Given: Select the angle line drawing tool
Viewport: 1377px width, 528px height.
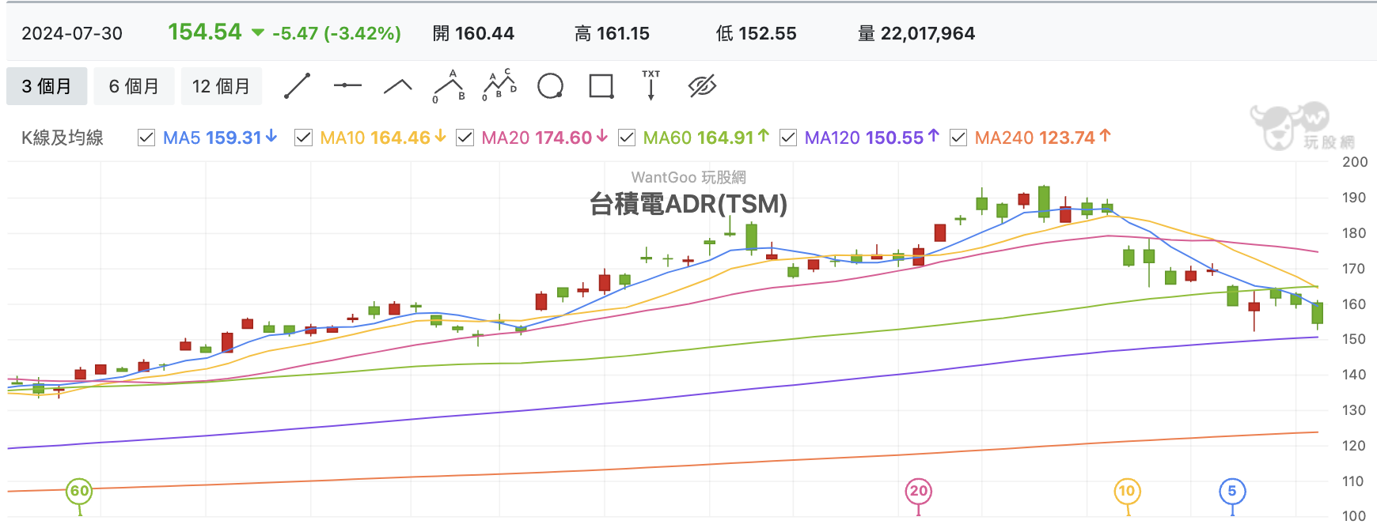Looking at the screenshot, I should point(398,86).
